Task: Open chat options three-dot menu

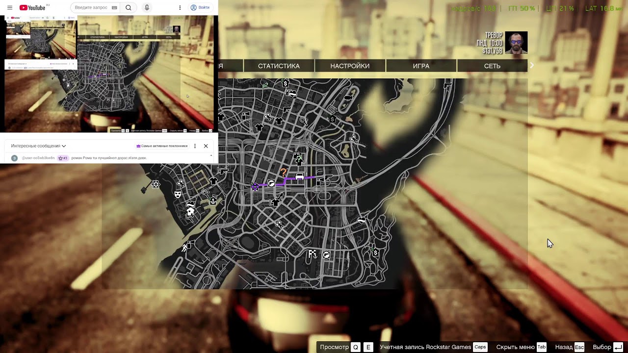Action: (195, 146)
